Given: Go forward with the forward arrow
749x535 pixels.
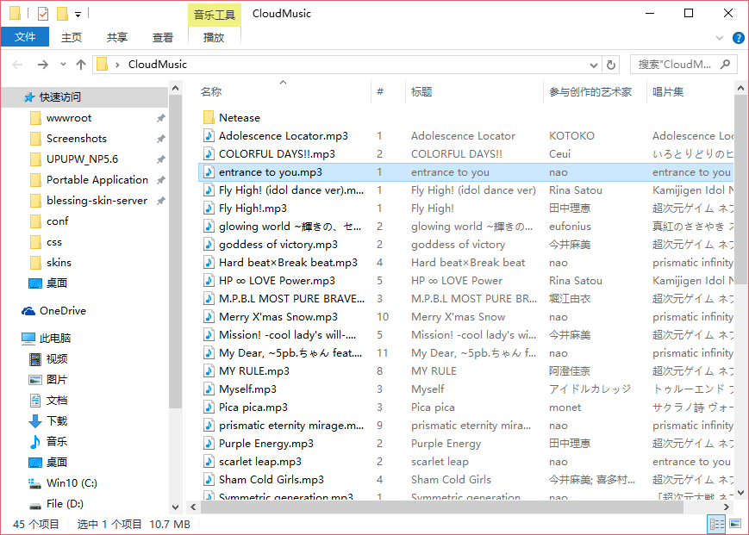Looking at the screenshot, I should click(x=43, y=65).
